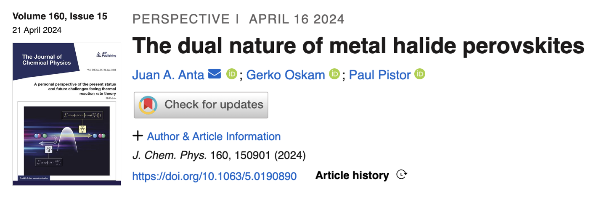Image resolution: width=599 pixels, height=203 pixels.
Task: Click the PERSPECTIVE article type label
Action: pyautogui.click(x=181, y=19)
